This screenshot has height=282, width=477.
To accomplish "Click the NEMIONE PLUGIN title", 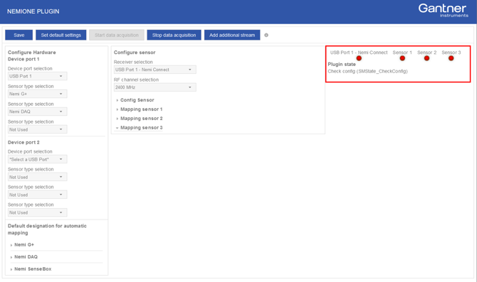I will [33, 11].
